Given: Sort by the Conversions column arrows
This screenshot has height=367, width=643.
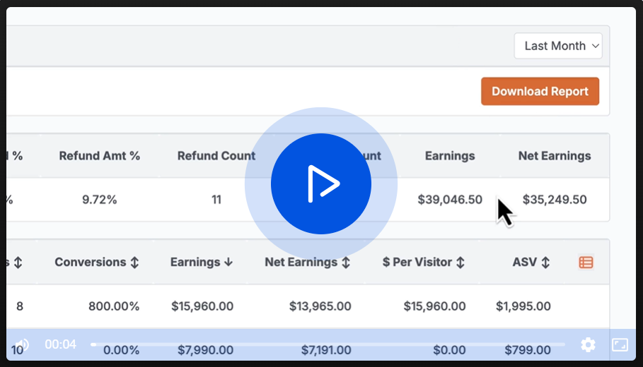Looking at the screenshot, I should coord(134,263).
